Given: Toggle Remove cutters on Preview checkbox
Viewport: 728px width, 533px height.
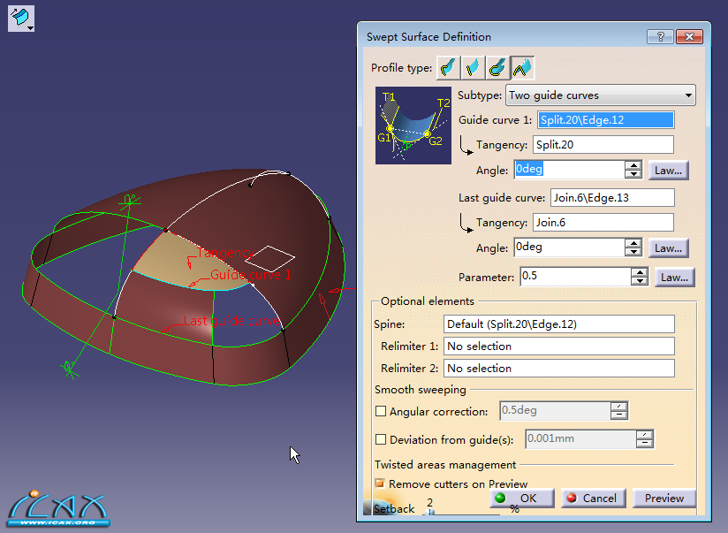Looking at the screenshot, I should click(x=381, y=484).
